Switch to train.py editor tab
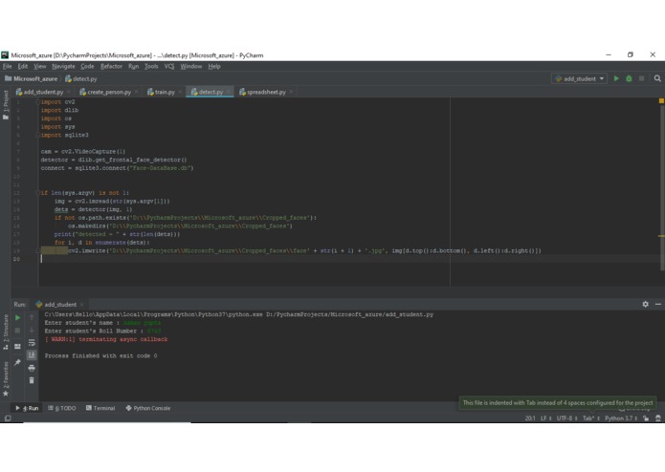665x472 pixels. tap(165, 92)
